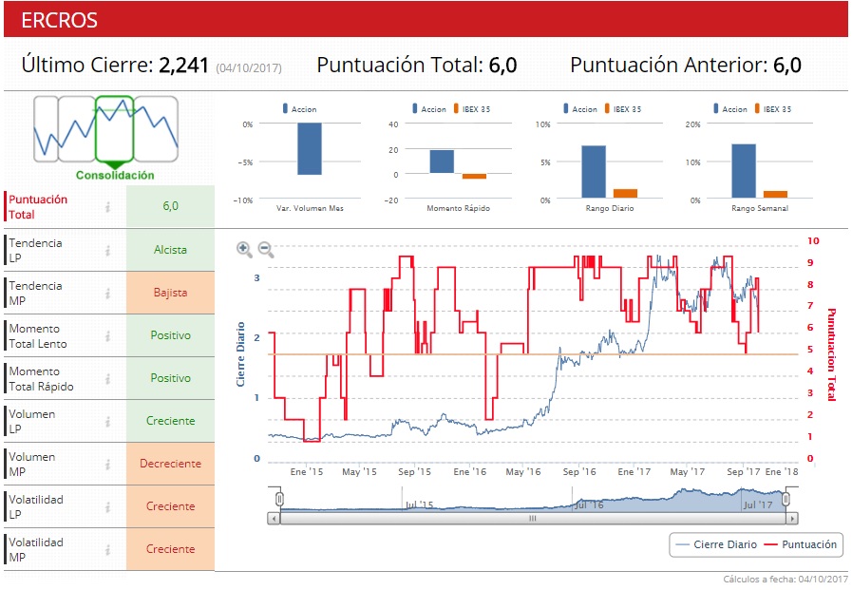Open info icon for Momento Total Lento
This screenshot has width=852, height=590.
108,336
